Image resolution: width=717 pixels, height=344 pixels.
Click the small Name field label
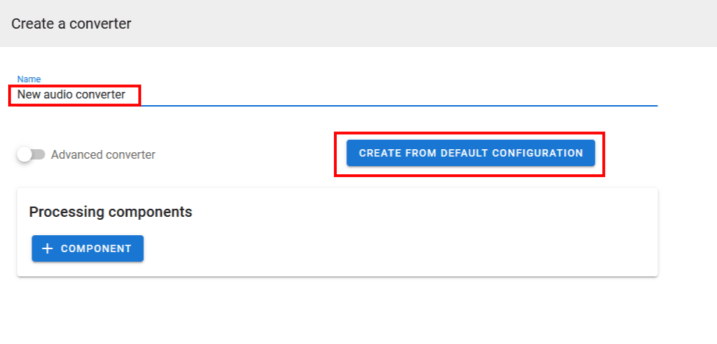pos(29,79)
